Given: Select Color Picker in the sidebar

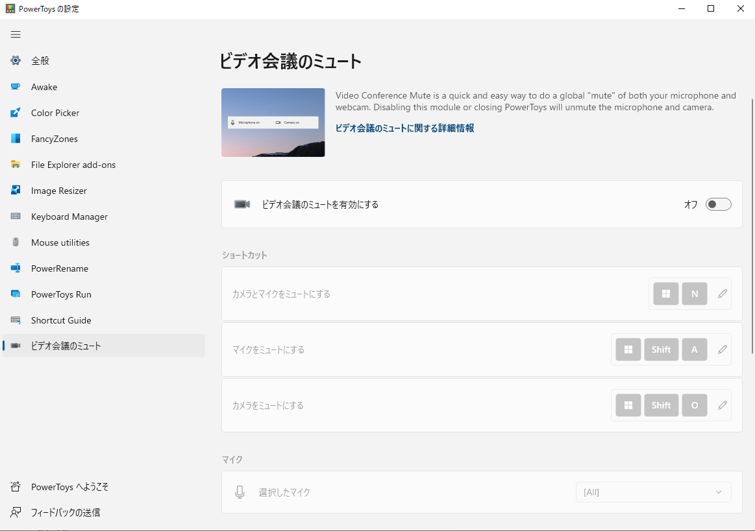Looking at the screenshot, I should click(x=103, y=113).
